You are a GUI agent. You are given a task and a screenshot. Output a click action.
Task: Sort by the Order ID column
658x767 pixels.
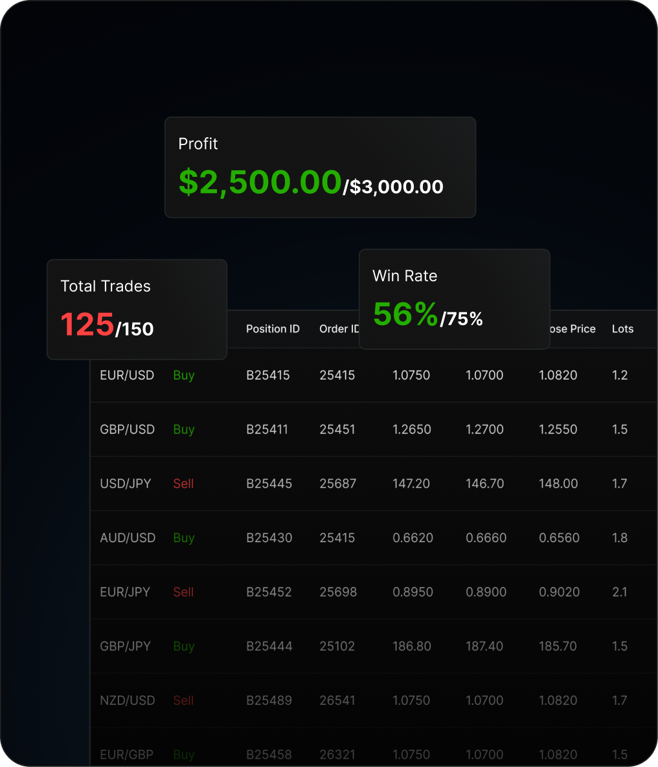click(339, 329)
